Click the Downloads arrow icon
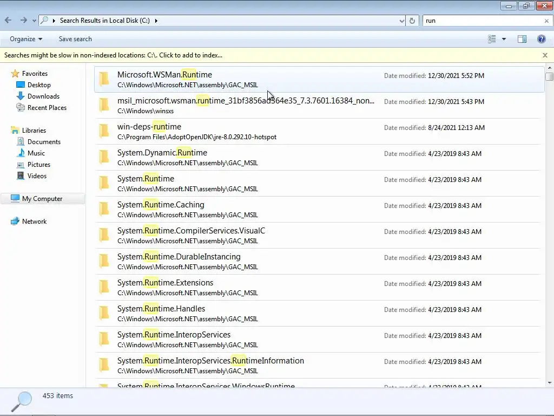The height and width of the screenshot is (416, 554). click(x=21, y=96)
